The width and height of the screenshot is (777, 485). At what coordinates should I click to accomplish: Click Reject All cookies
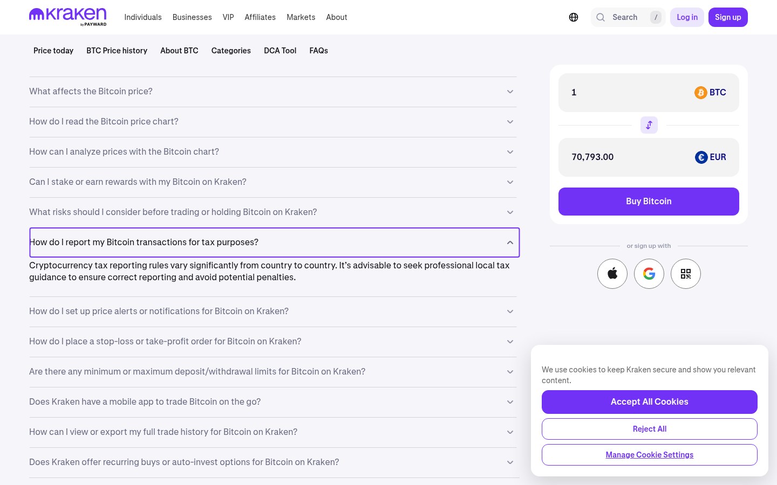click(x=650, y=429)
